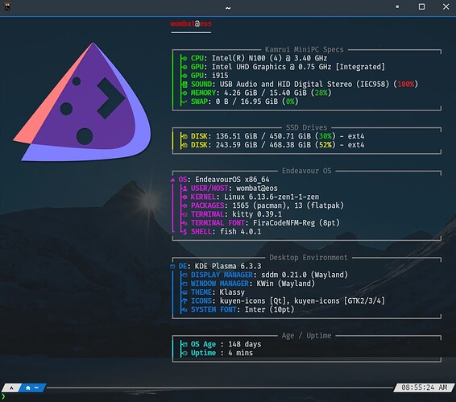The height and width of the screenshot is (402, 456).
Task: Click the user icon beside USER/HOST
Action: pos(184,189)
